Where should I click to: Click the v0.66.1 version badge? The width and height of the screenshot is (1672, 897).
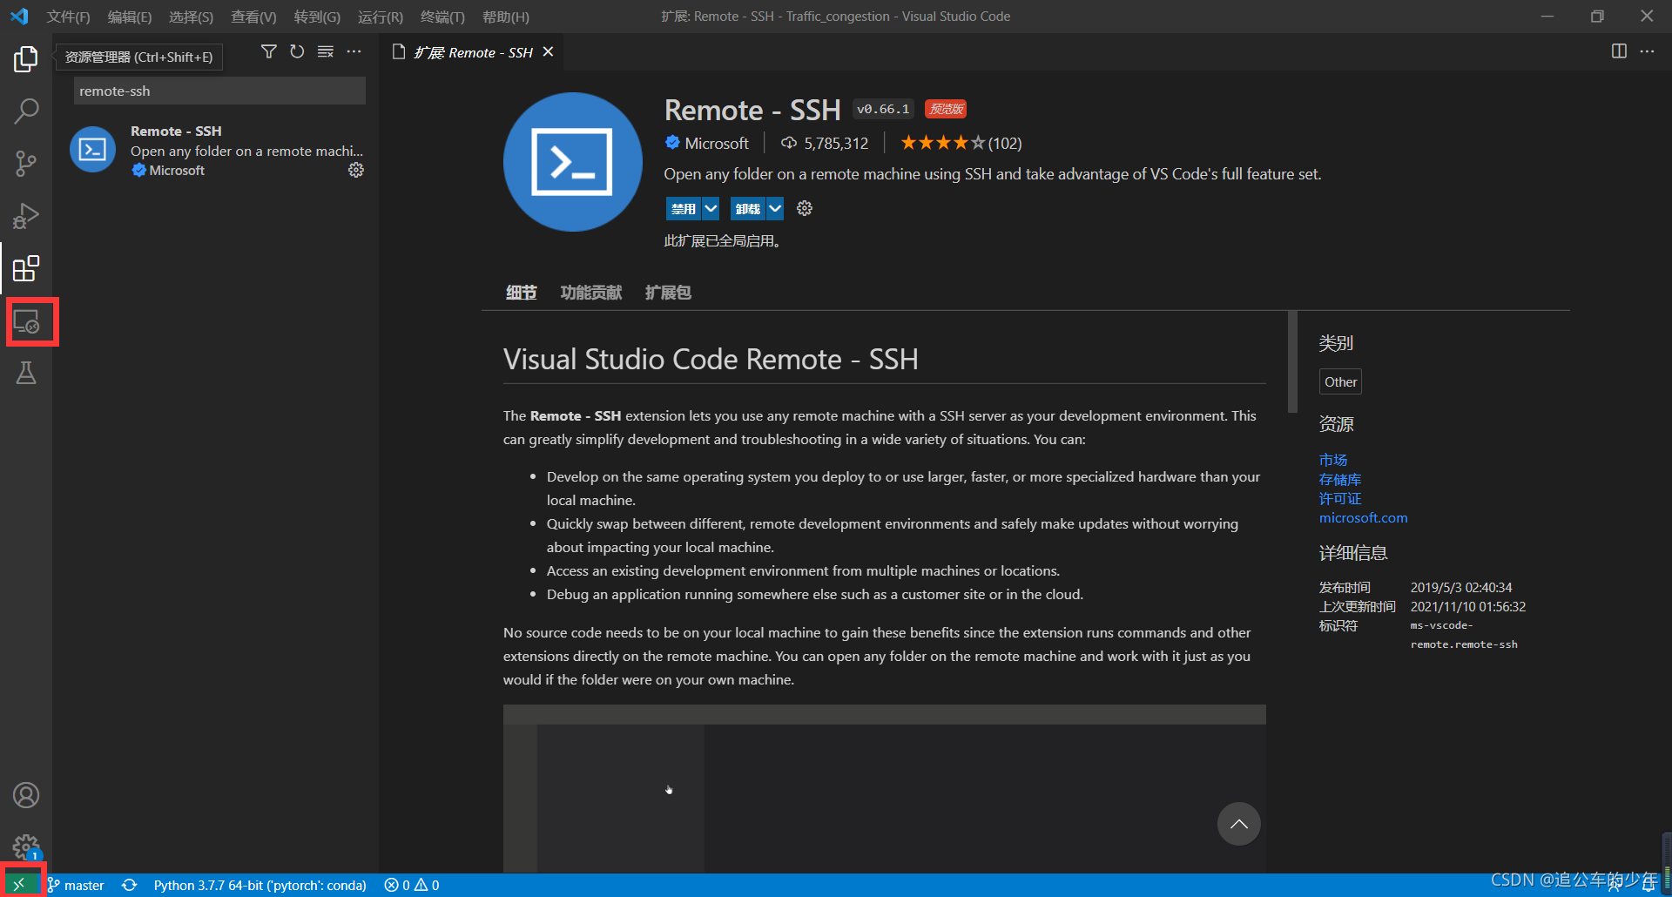(883, 109)
